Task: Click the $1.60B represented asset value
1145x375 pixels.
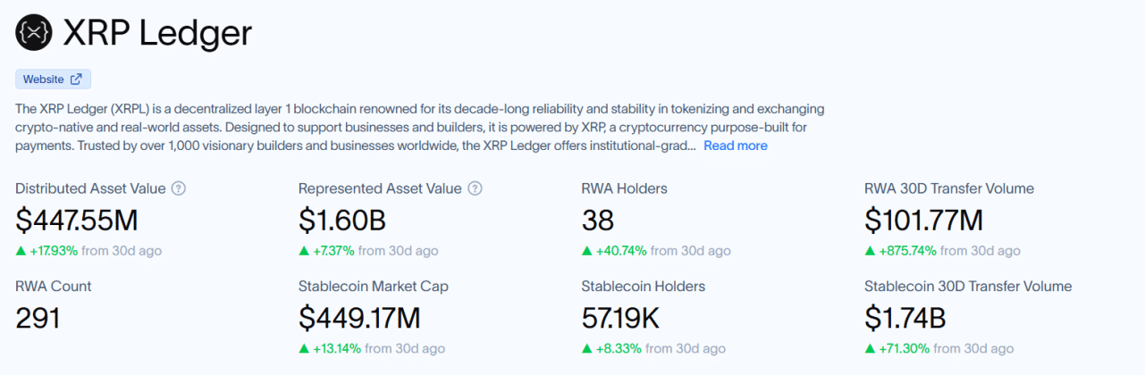Action: pos(342,220)
